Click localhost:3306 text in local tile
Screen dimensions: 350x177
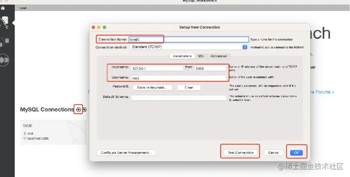[38, 139]
